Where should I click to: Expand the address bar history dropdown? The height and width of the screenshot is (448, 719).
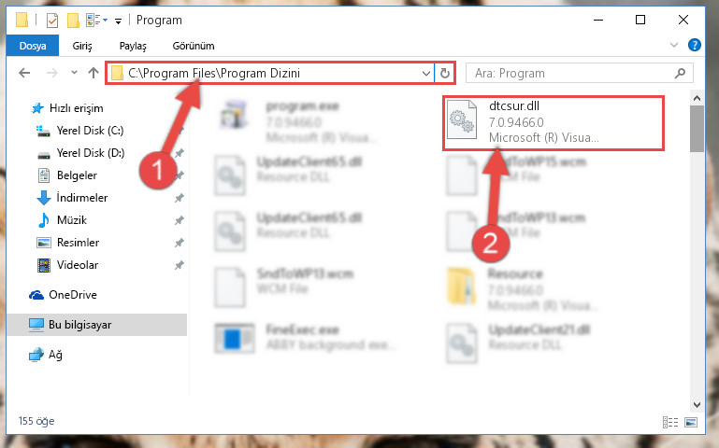pyautogui.click(x=426, y=73)
